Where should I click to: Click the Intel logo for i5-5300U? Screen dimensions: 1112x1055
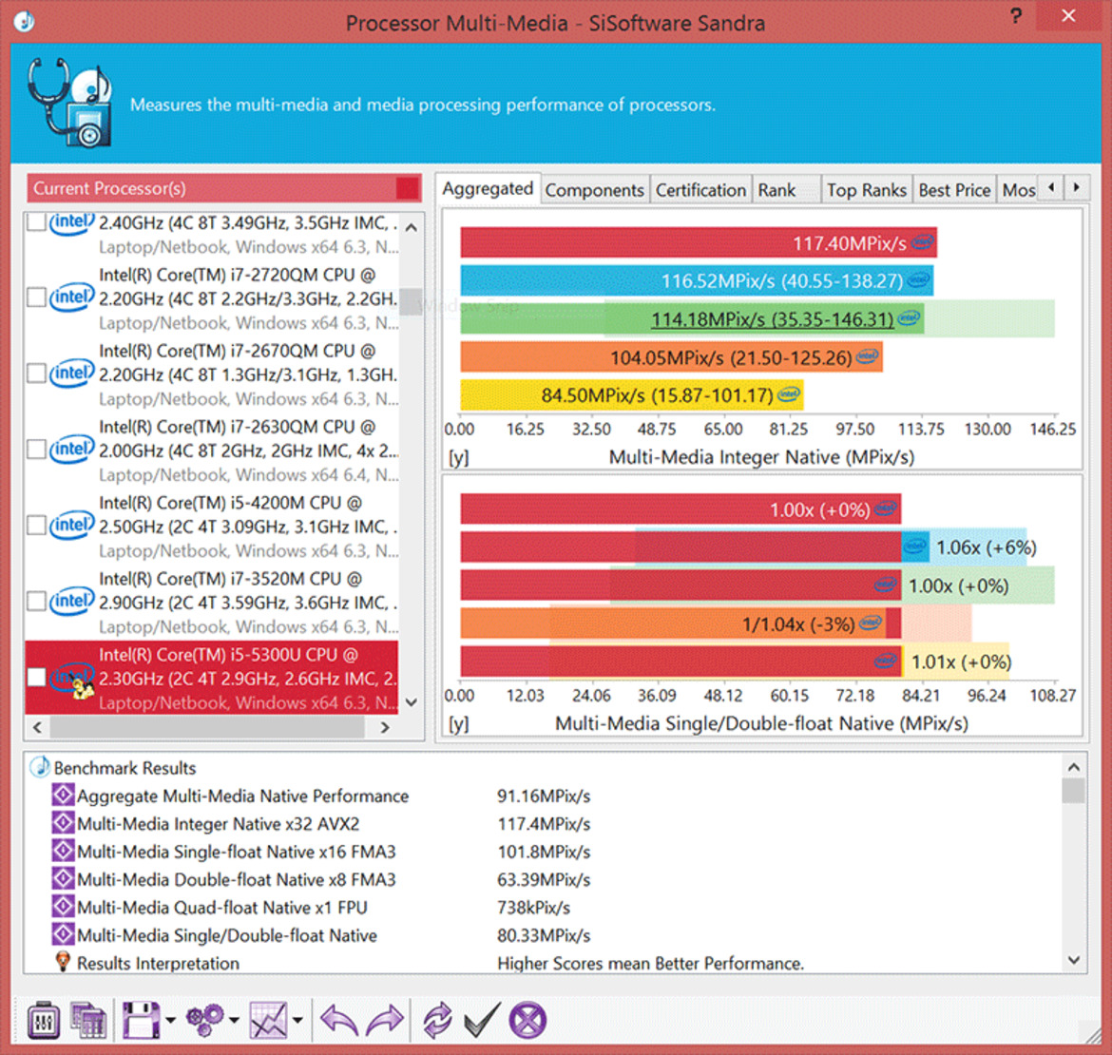pos(71,678)
